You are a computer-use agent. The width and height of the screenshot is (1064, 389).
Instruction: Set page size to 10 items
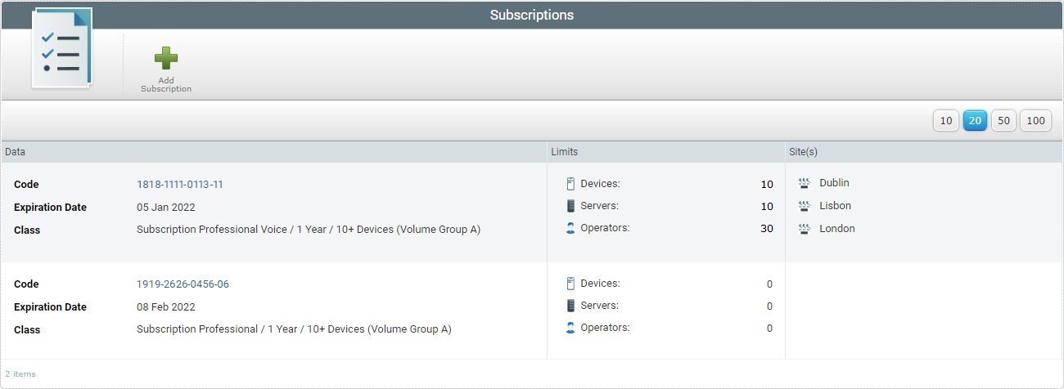click(x=945, y=121)
